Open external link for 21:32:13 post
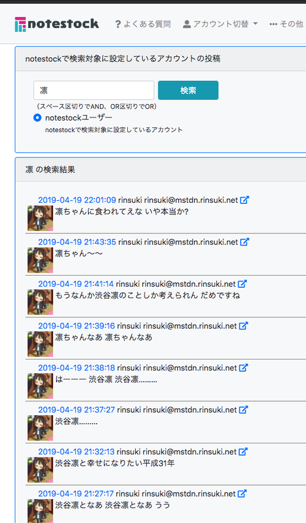The width and height of the screenshot is (306, 523). pyautogui.click(x=243, y=451)
